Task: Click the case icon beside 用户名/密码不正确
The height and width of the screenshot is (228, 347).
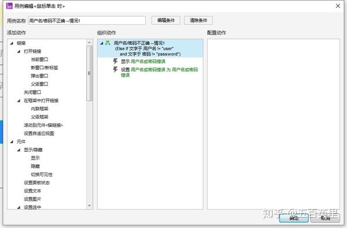Action: [x=108, y=43]
